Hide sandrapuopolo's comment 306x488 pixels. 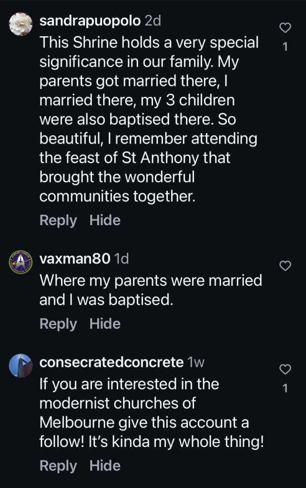[105, 220]
